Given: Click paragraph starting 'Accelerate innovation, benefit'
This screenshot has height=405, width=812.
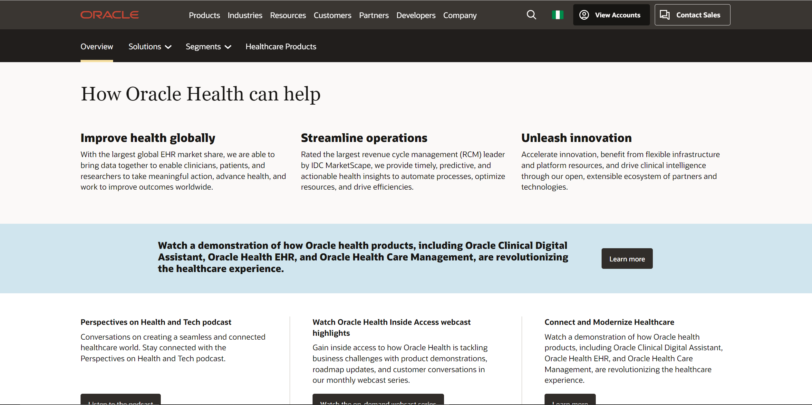Looking at the screenshot, I should click(x=621, y=171).
